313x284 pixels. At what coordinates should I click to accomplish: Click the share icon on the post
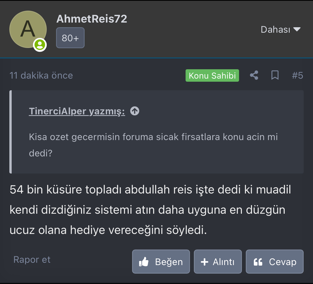click(254, 75)
